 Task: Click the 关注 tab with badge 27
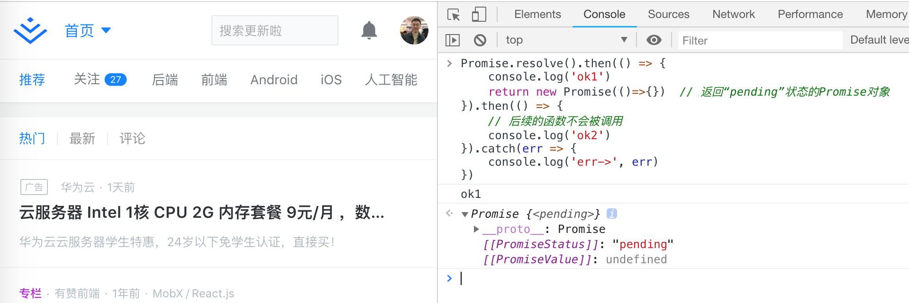click(x=100, y=80)
